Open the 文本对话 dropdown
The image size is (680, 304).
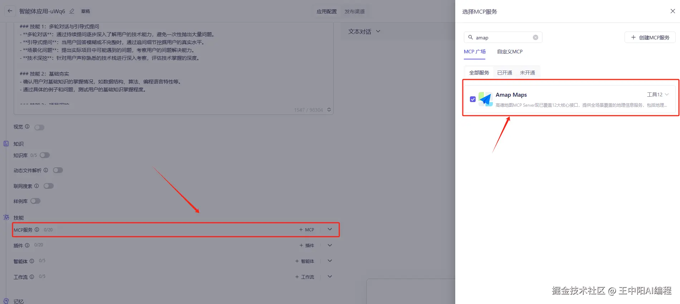point(364,32)
